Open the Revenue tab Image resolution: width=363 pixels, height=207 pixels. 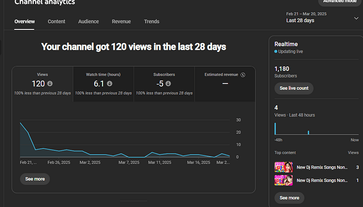(x=121, y=22)
